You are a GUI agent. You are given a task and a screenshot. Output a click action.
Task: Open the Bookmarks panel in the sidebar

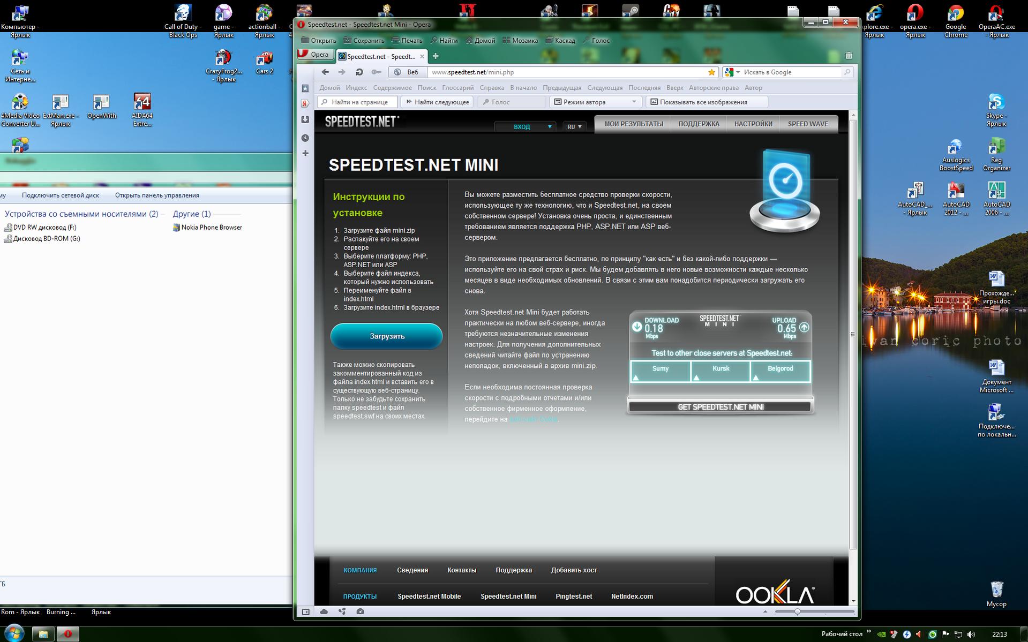[305, 88]
